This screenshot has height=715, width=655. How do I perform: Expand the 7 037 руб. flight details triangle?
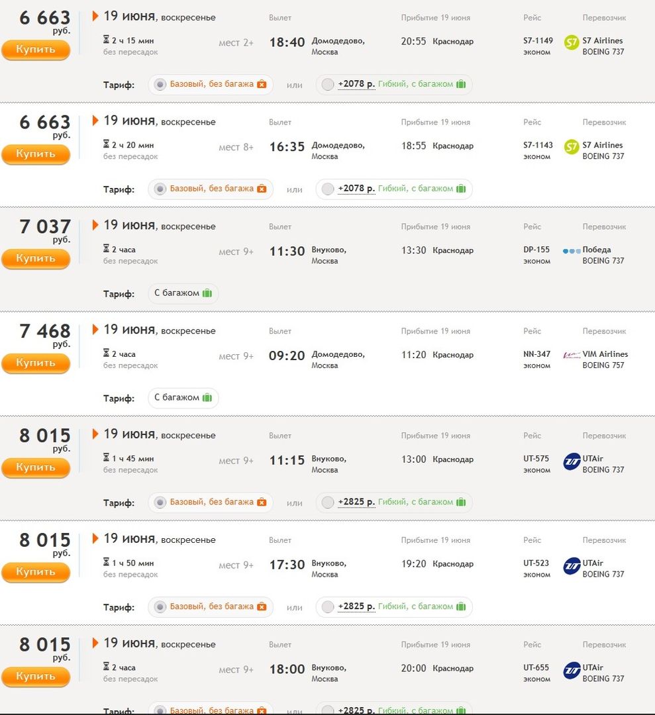pyautogui.click(x=95, y=225)
